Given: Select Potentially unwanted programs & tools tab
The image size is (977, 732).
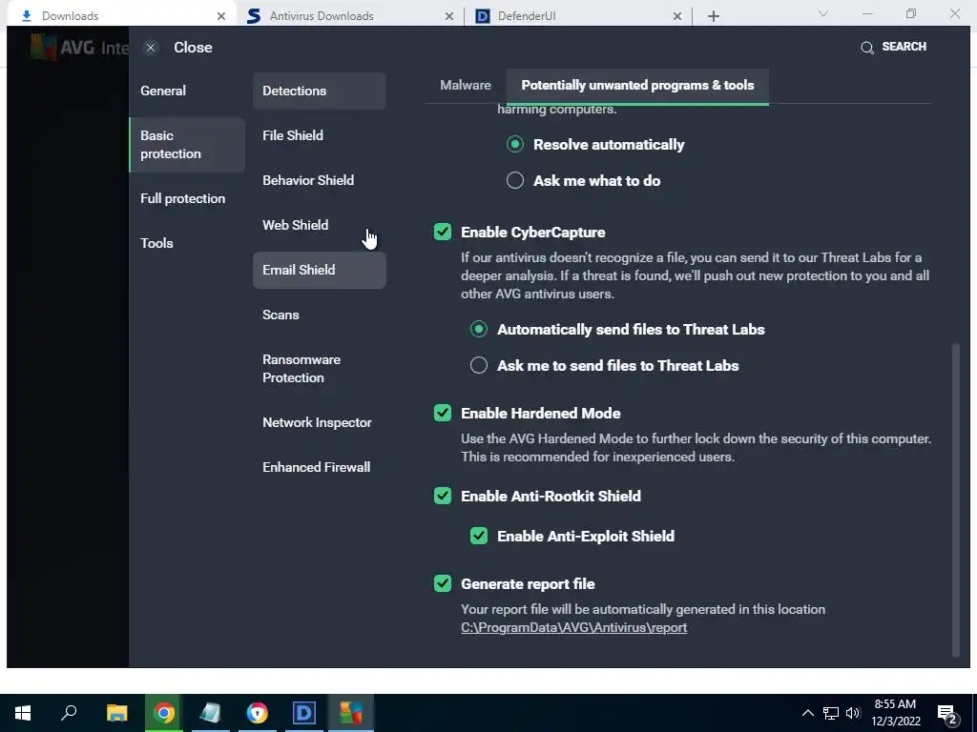Looking at the screenshot, I should (x=637, y=85).
